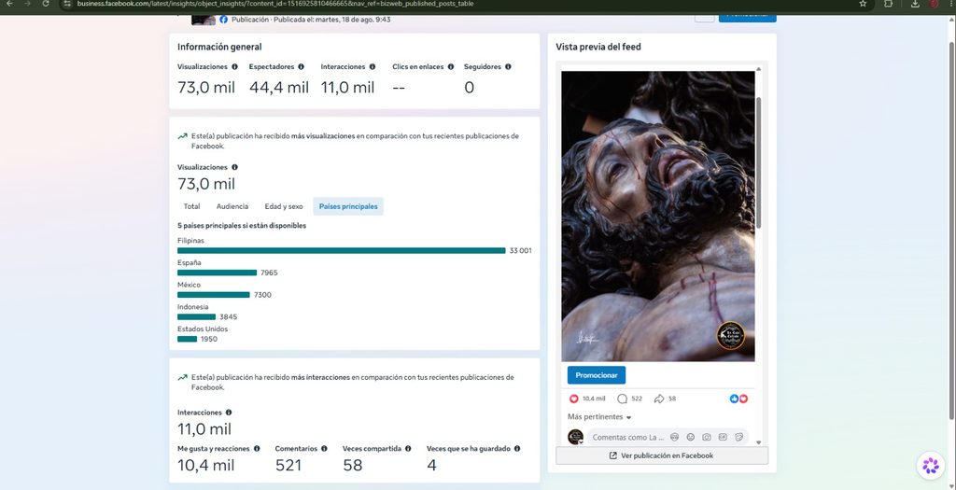
Task: Click Ver publicación en Facebook button
Action: click(x=662, y=455)
